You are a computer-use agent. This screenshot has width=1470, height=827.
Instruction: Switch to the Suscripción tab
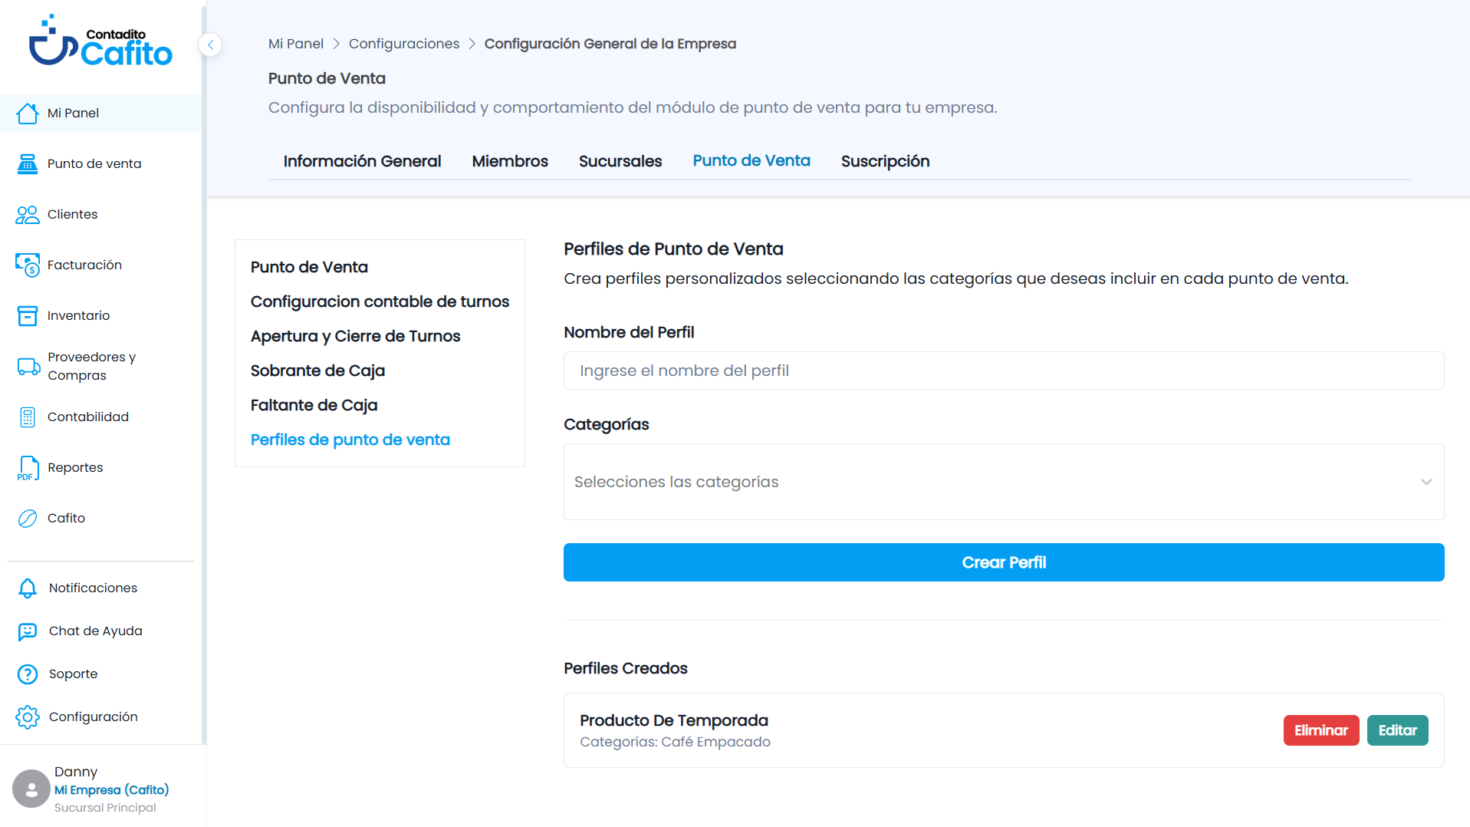click(x=885, y=161)
